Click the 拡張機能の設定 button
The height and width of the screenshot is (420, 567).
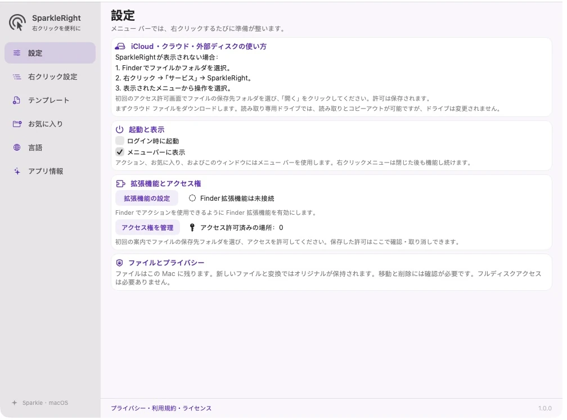point(147,198)
